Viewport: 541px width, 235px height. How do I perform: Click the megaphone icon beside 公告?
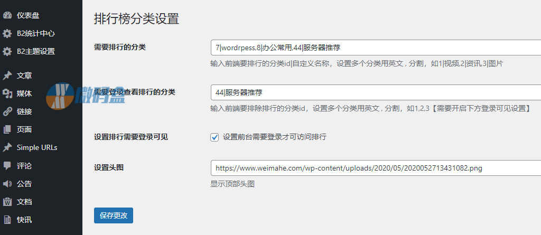(x=7, y=184)
